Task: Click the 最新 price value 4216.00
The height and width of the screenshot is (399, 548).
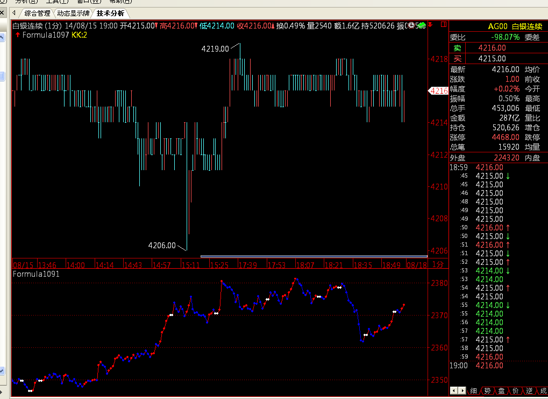Action: [x=506, y=69]
